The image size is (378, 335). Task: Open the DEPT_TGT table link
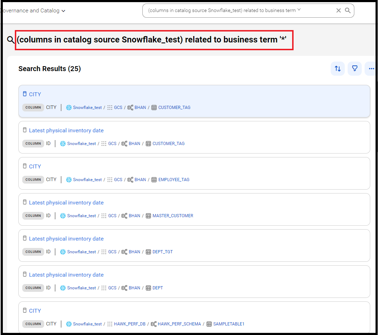(x=163, y=252)
